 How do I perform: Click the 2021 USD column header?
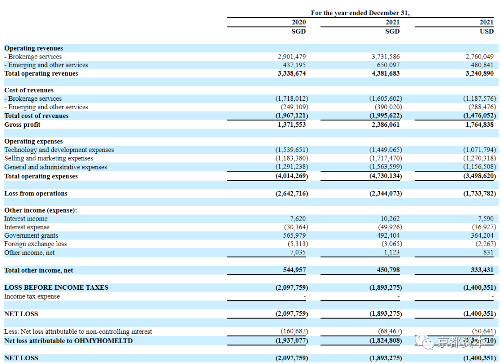[x=486, y=26]
